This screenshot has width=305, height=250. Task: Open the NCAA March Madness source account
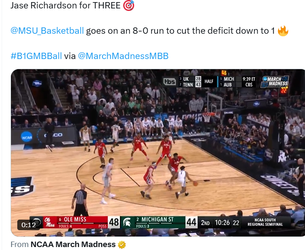pos(73,245)
